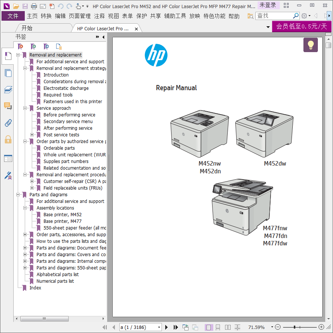Close the HP Color LaserJet Pro tab
Viewport: 333px width, 333px height.
coord(136,29)
